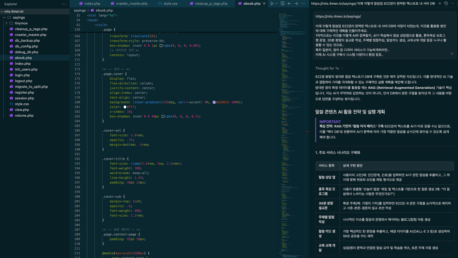Click the #a29bfe color swatch
Viewport: 458px width, 258px height.
tap(214, 102)
